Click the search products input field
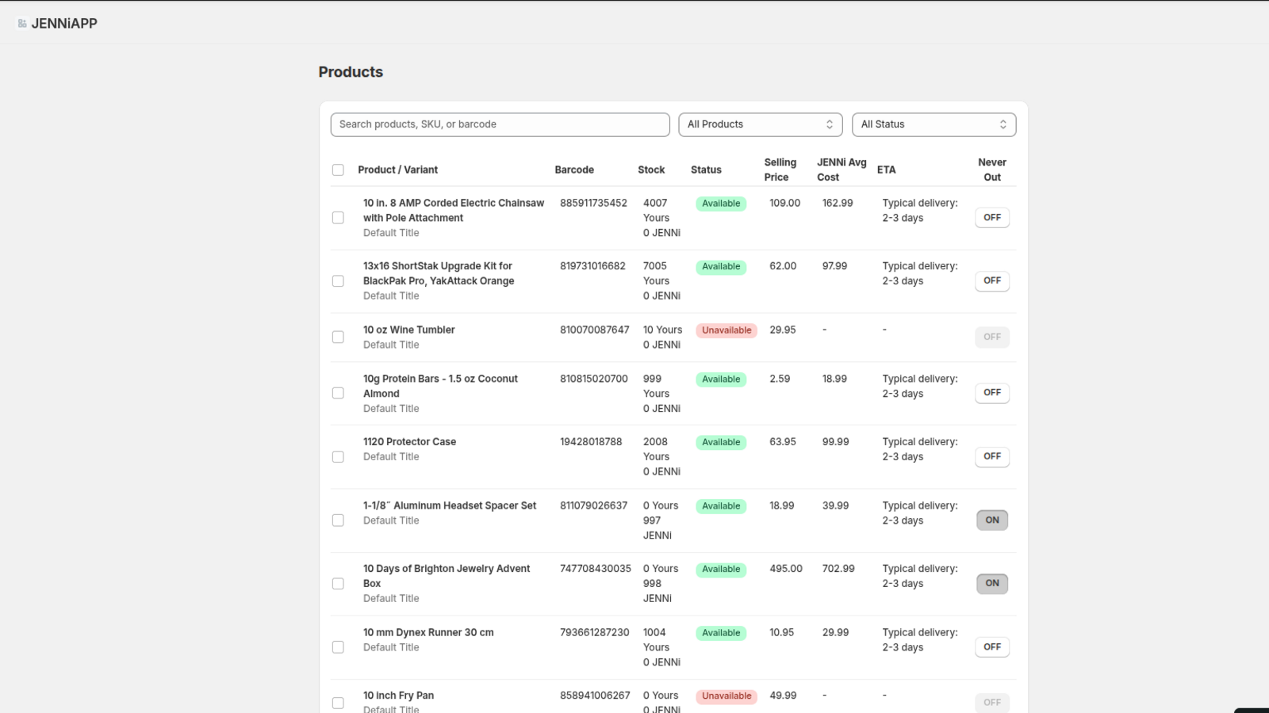 [x=499, y=124]
